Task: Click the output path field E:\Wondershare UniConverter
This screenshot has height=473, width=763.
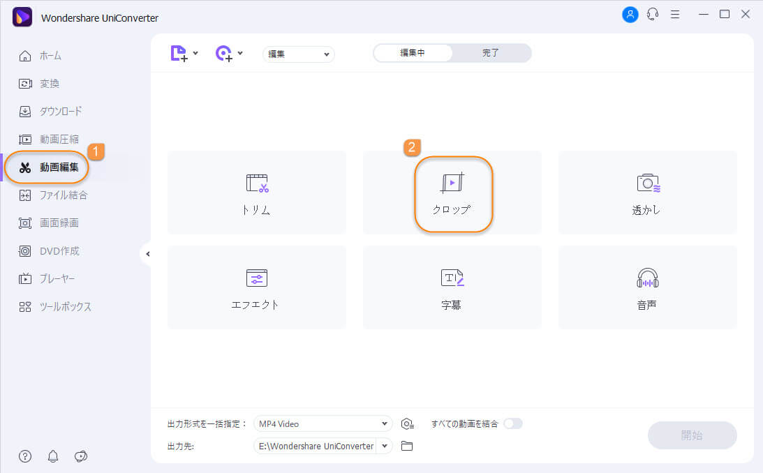Action: pyautogui.click(x=316, y=446)
